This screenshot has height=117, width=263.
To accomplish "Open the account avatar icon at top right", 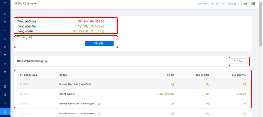I will [253, 4].
